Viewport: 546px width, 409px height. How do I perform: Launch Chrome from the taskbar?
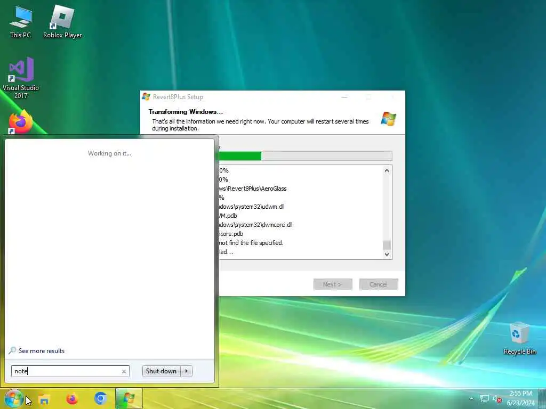pos(100,398)
